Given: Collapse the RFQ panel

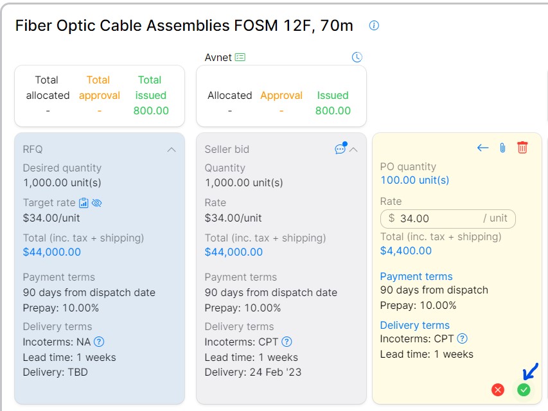Looking at the screenshot, I should 172,149.
